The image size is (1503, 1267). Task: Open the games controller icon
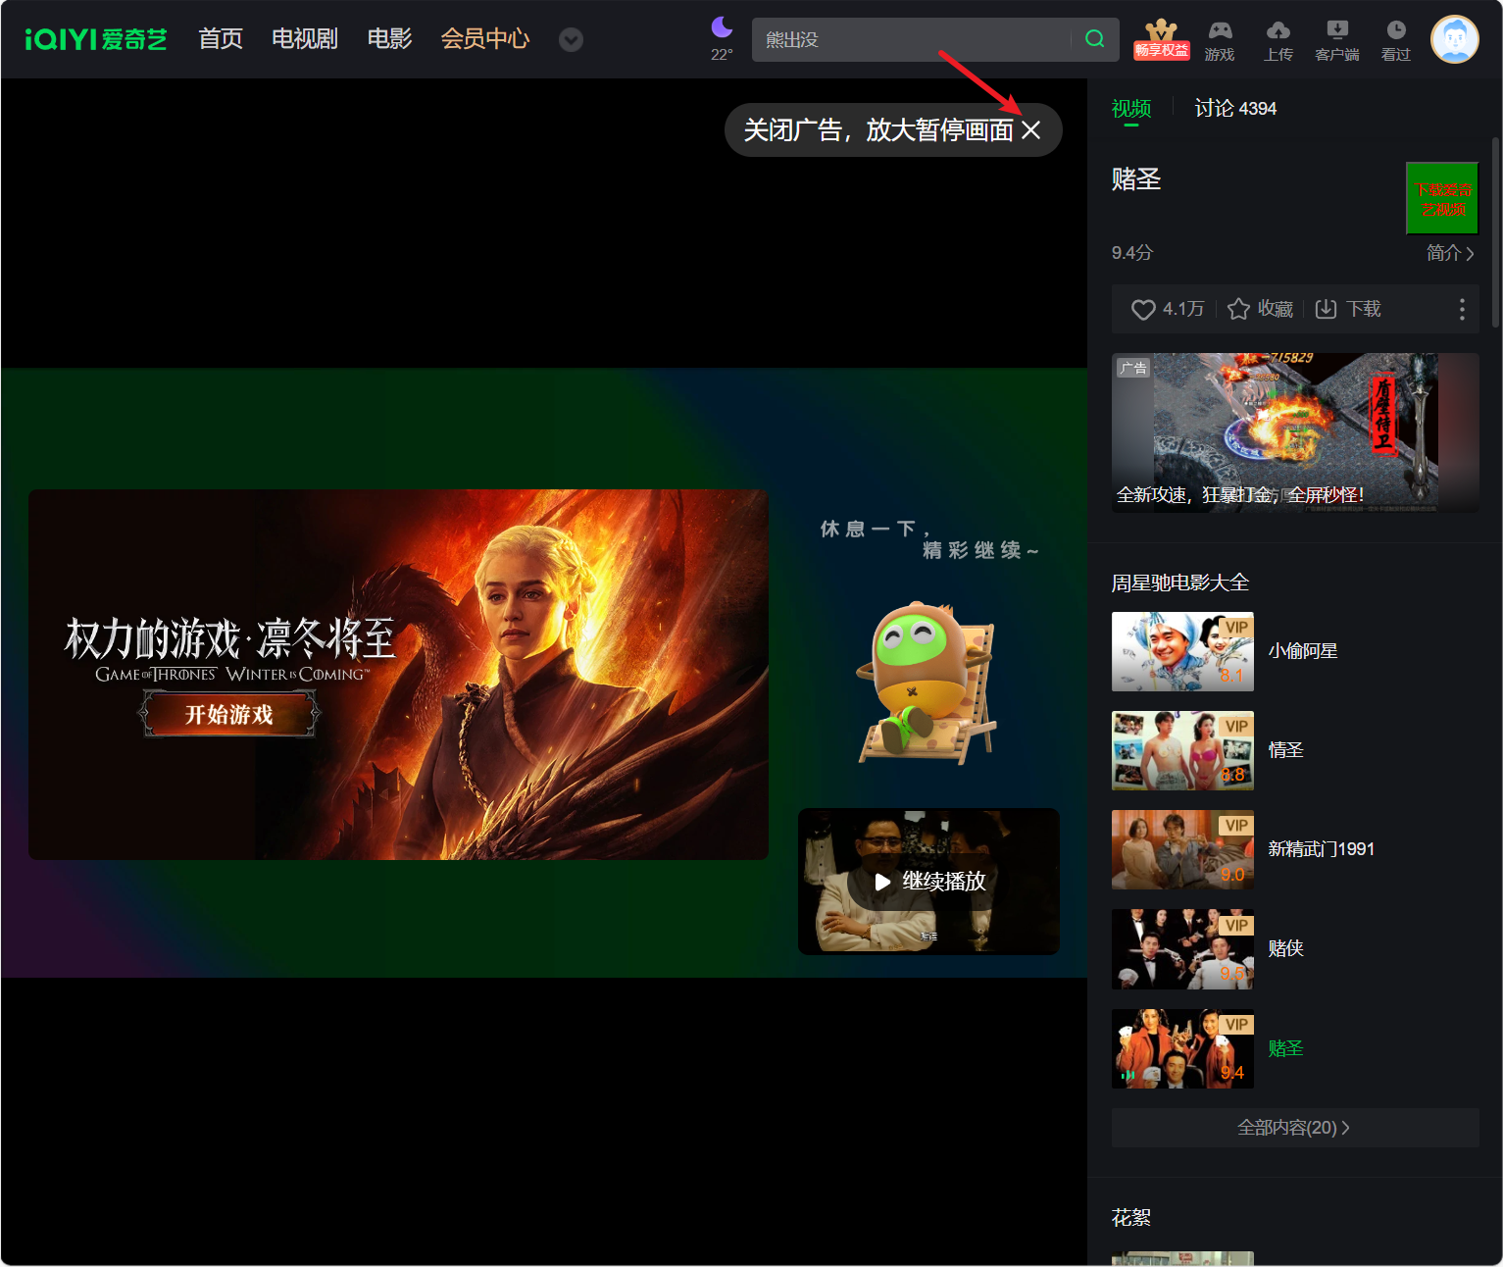1220,31
